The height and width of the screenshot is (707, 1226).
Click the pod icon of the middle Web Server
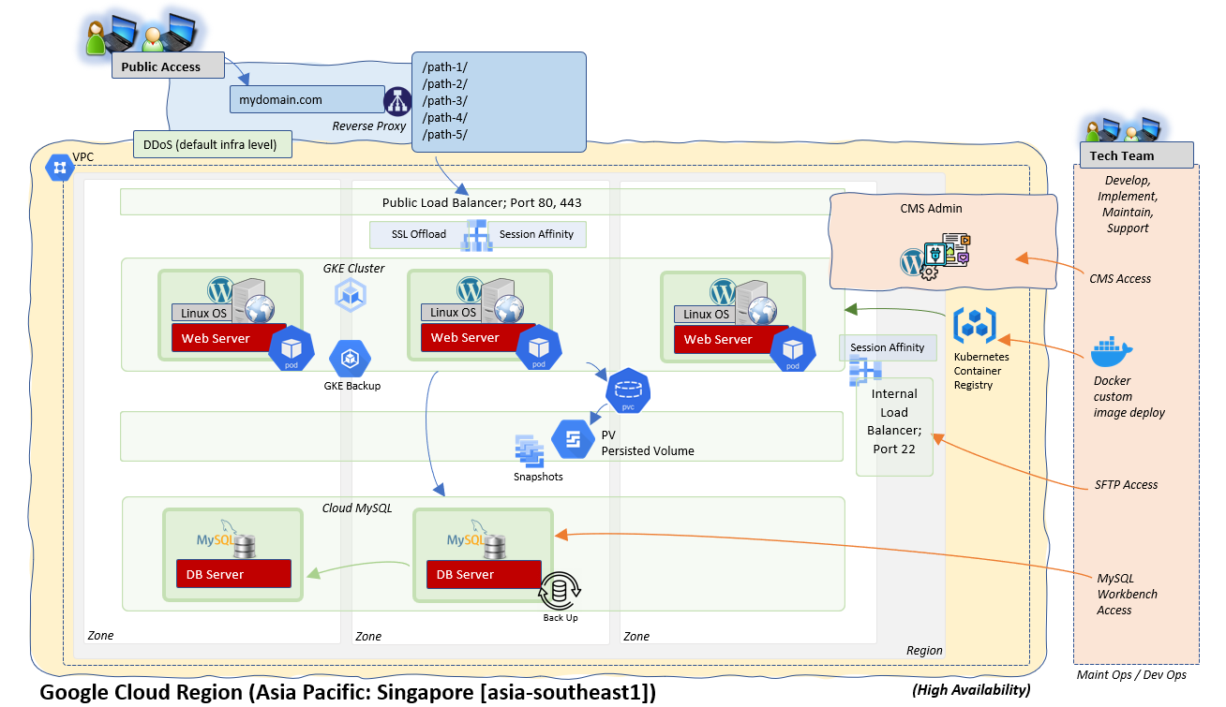[539, 347]
